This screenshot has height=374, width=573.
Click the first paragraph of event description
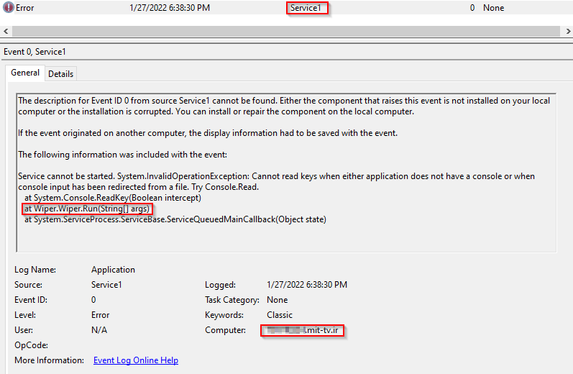(x=283, y=106)
